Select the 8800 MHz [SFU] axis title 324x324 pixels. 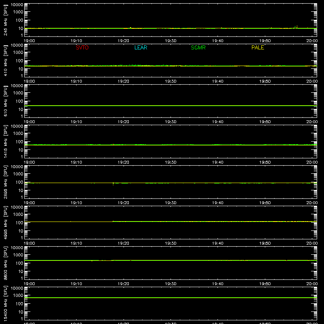pos(5,263)
